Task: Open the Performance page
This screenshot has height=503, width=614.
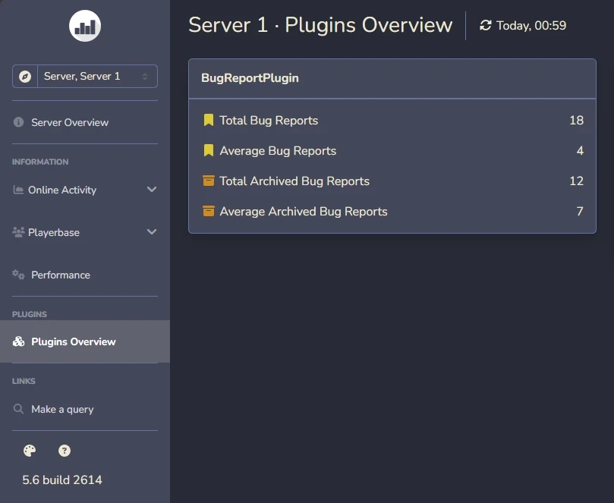Action: pyautogui.click(x=61, y=275)
